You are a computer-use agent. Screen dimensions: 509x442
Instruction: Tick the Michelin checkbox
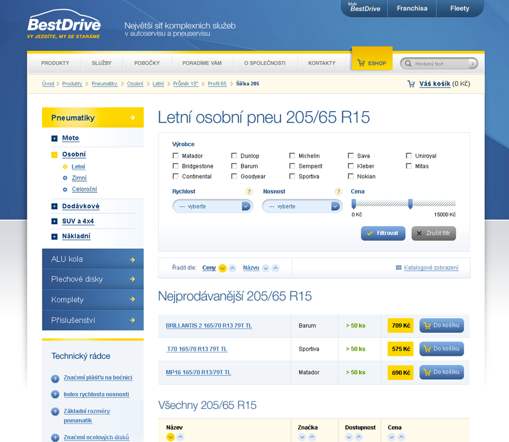[292, 156]
